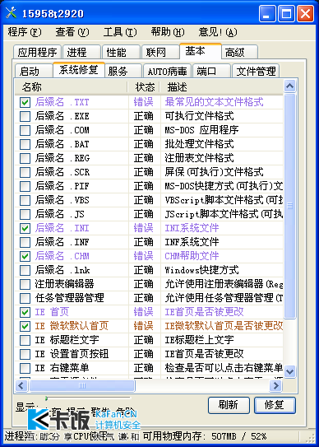Switch to the 高级 tab
Viewport: 319px width, 447px height.
(240, 52)
